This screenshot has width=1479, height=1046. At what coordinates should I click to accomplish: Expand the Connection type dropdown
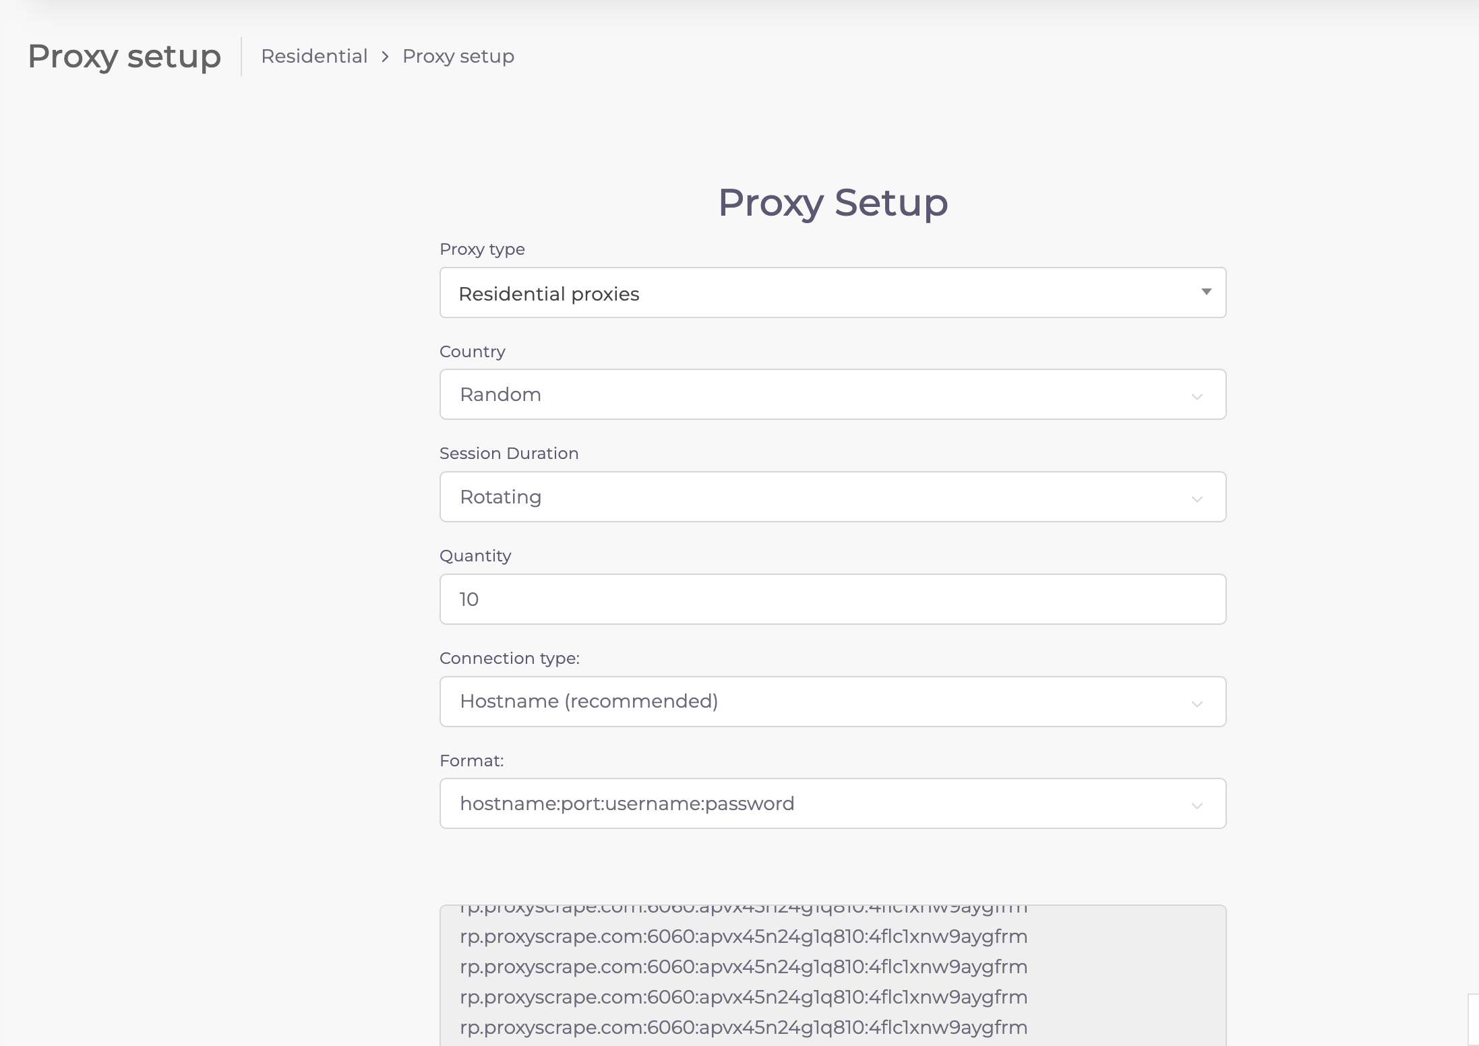[833, 701]
